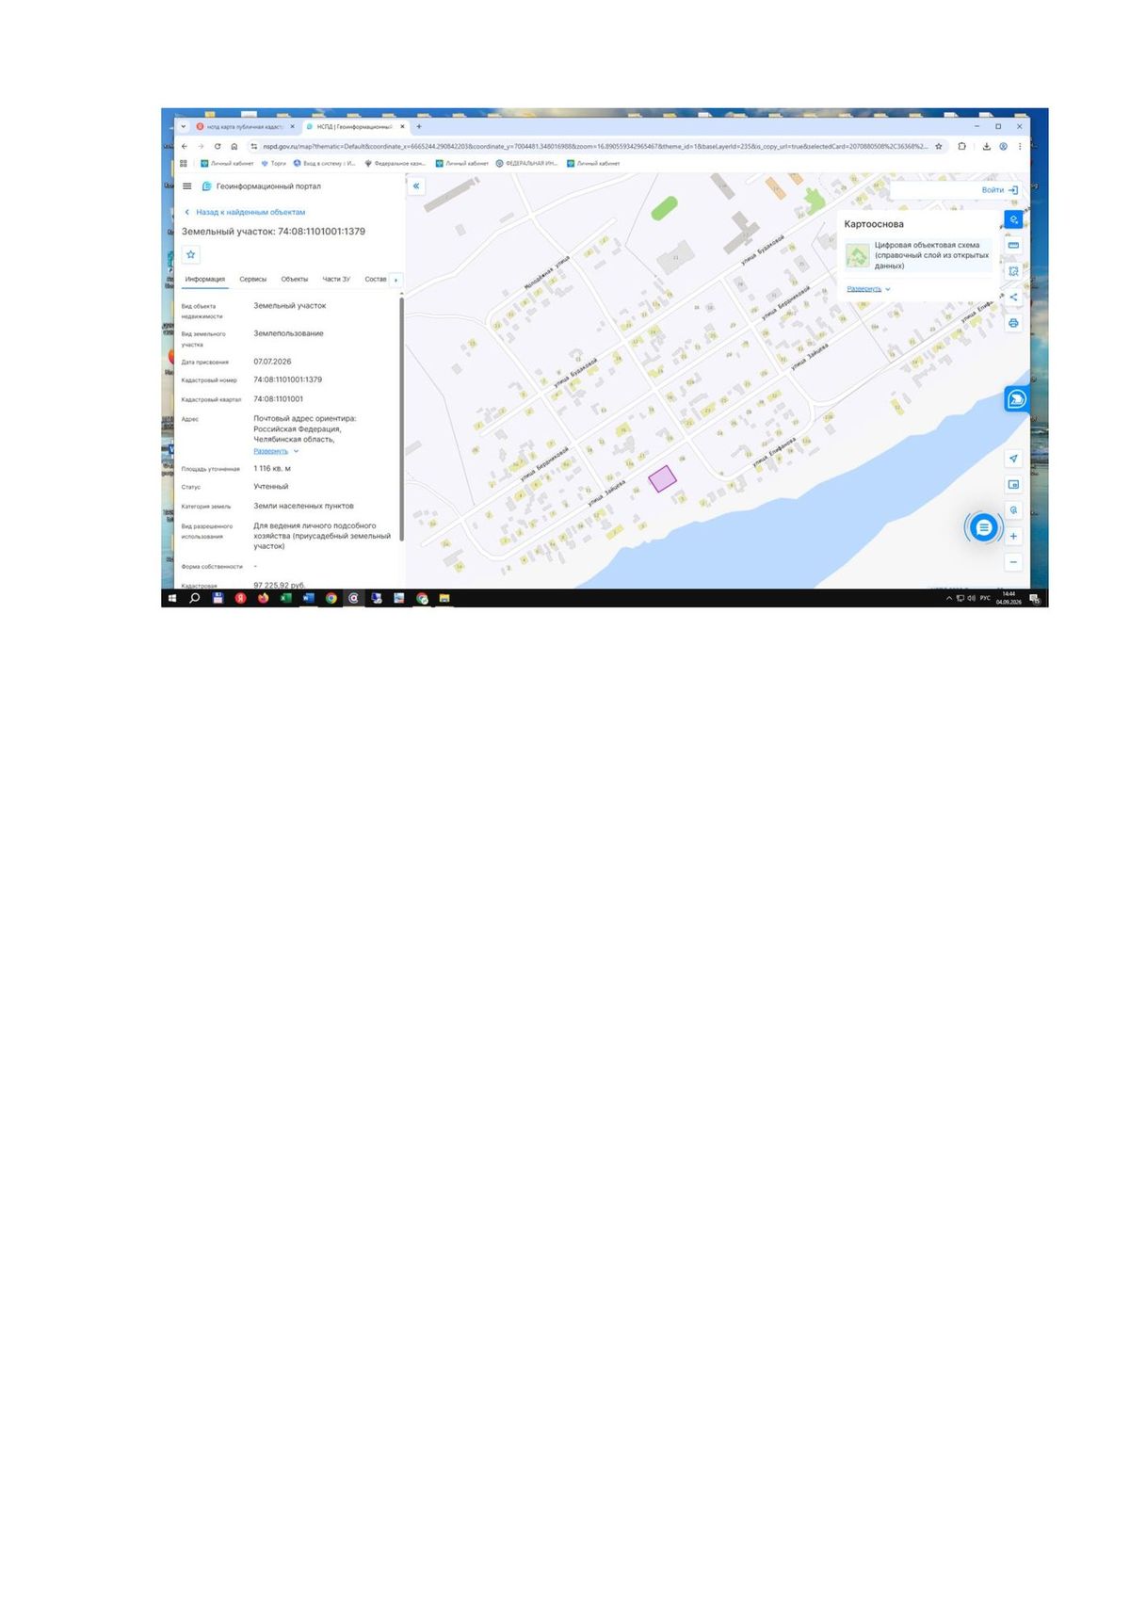The width and height of the screenshot is (1130, 1598).
Task: Open the browser profile icon
Action: point(1003,147)
